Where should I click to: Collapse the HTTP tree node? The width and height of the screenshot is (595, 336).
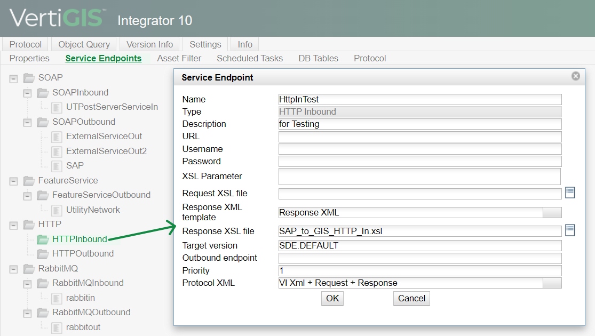pyautogui.click(x=14, y=226)
